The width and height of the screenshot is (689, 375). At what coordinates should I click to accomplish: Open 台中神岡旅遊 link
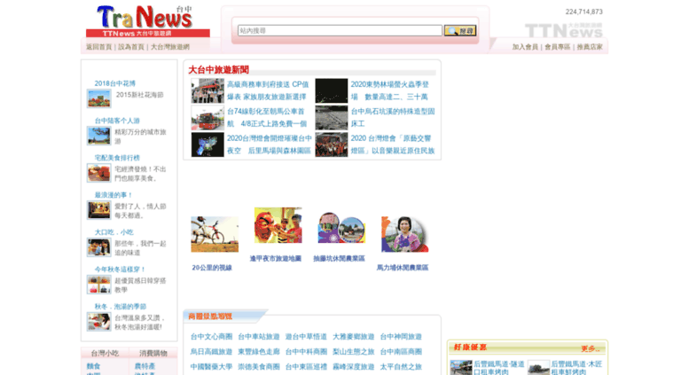(x=401, y=337)
